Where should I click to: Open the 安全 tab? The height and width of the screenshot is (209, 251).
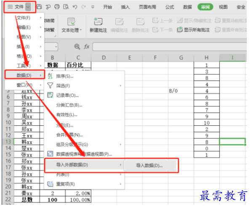coord(241,7)
